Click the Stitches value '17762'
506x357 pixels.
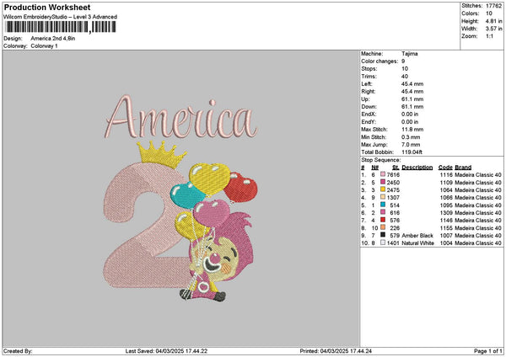(493, 6)
